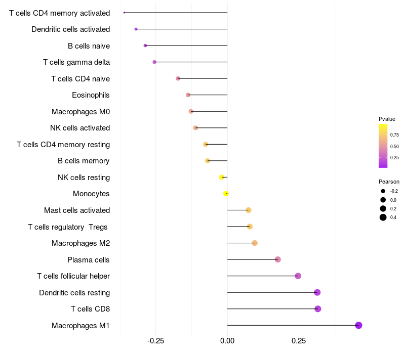Screen dimensions: 405x354
Task: Click the 0.00 x-axis tick label
Action: coord(227,341)
